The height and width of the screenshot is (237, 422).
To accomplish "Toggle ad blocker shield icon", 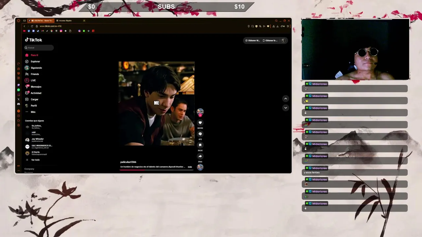I will 256,26.
